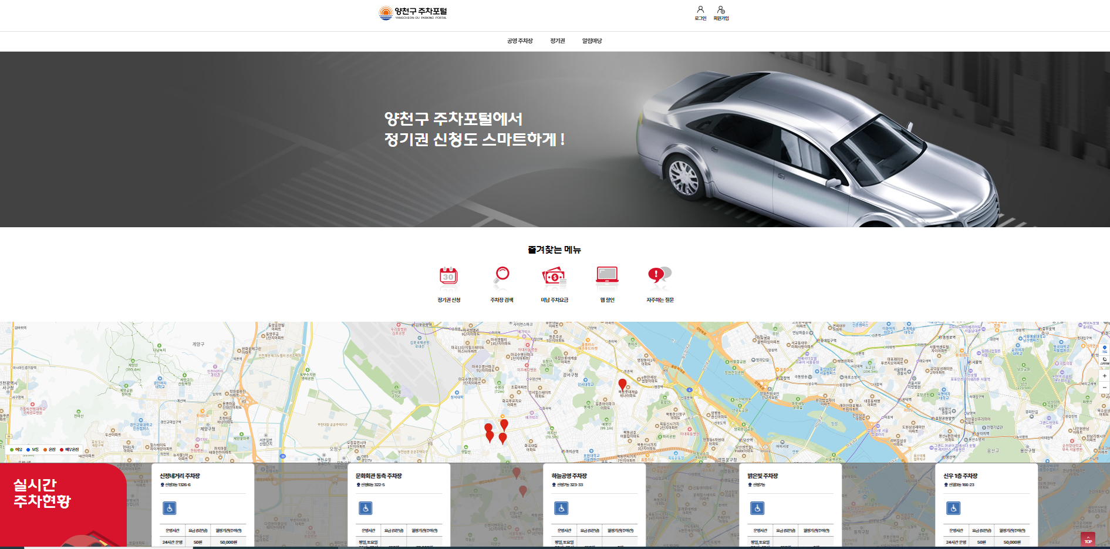Image resolution: width=1110 pixels, height=549 pixels.
Task: Open 주차장 검색 magnifier icon
Action: click(502, 275)
